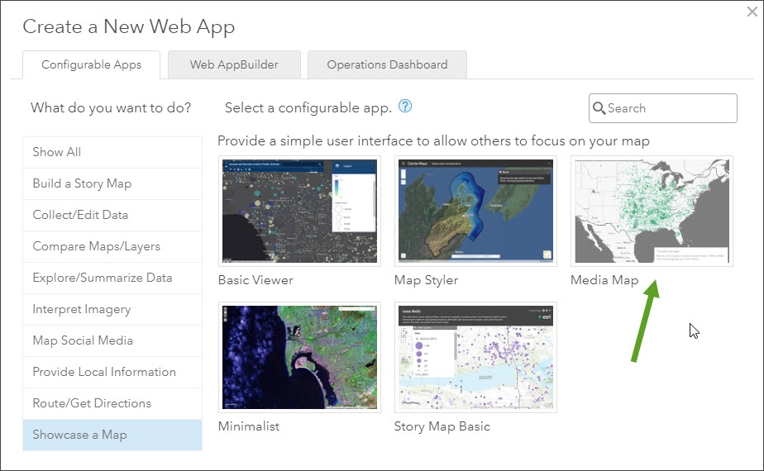Open the Operations Dashboard tab

tap(387, 64)
